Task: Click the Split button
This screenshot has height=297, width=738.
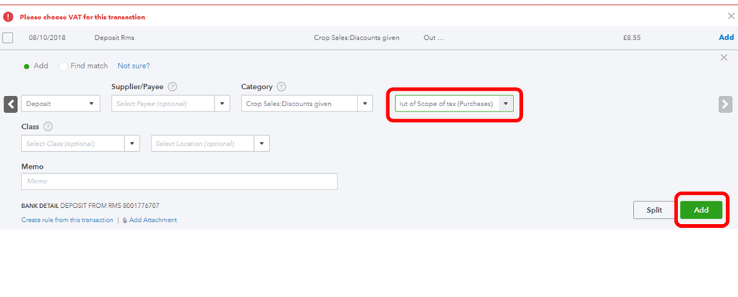Action: coord(655,210)
